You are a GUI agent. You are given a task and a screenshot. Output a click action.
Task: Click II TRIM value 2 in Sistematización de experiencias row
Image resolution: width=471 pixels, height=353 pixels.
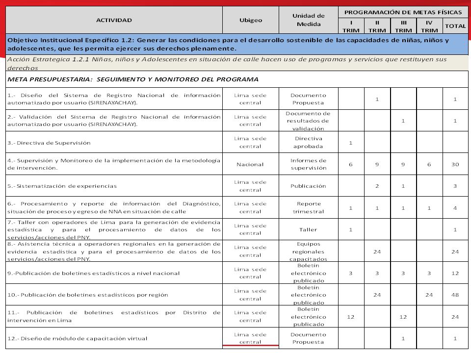click(377, 186)
